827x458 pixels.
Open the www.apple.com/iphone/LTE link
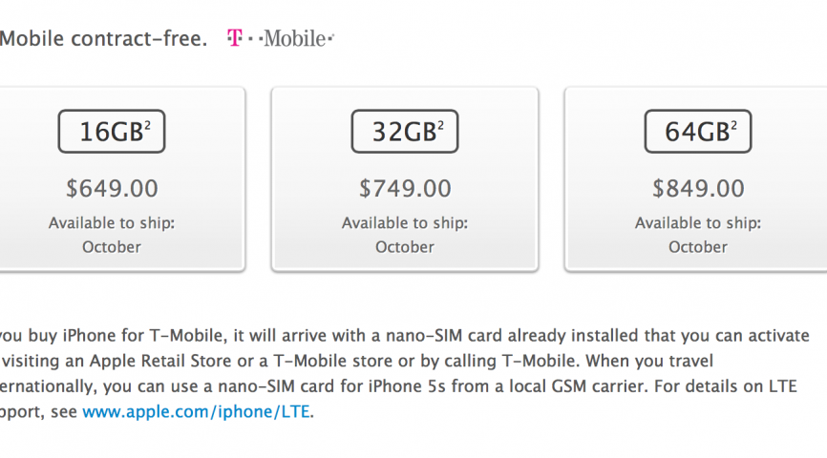197,412
